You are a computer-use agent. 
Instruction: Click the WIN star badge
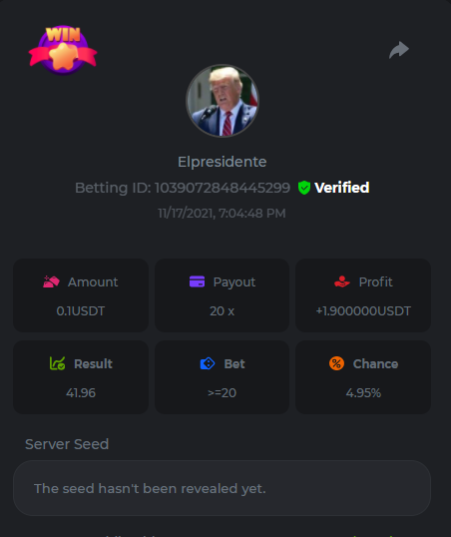tap(63, 50)
